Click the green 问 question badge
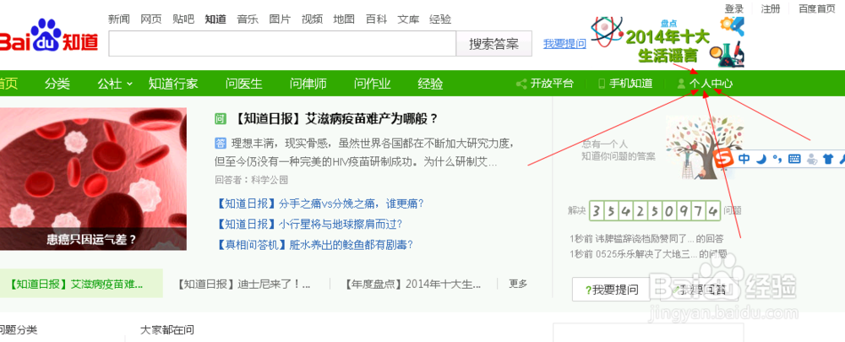The image size is (845, 342). 220,118
